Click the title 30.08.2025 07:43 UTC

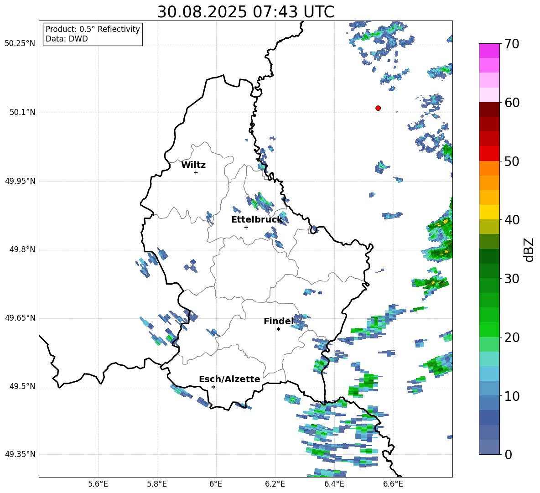pos(245,12)
